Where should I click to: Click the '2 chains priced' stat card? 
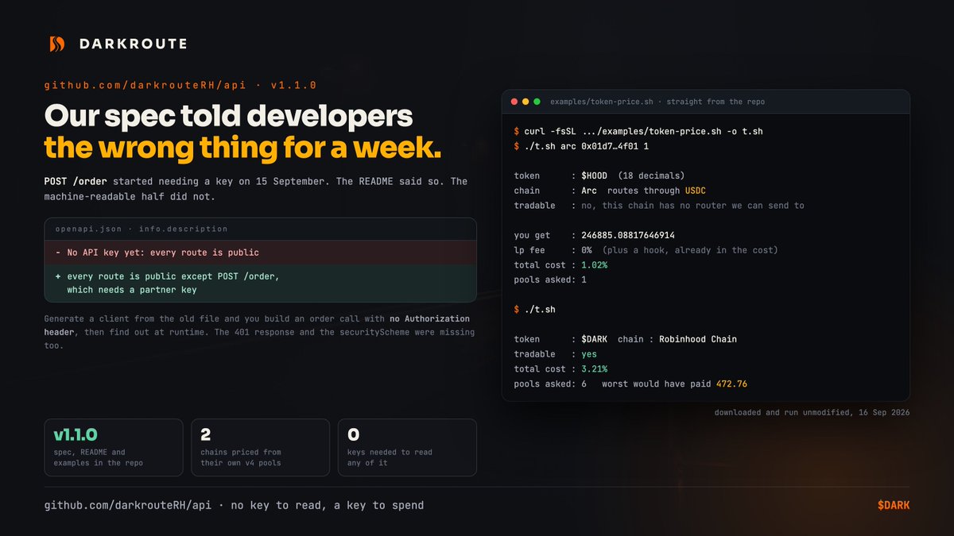261,447
